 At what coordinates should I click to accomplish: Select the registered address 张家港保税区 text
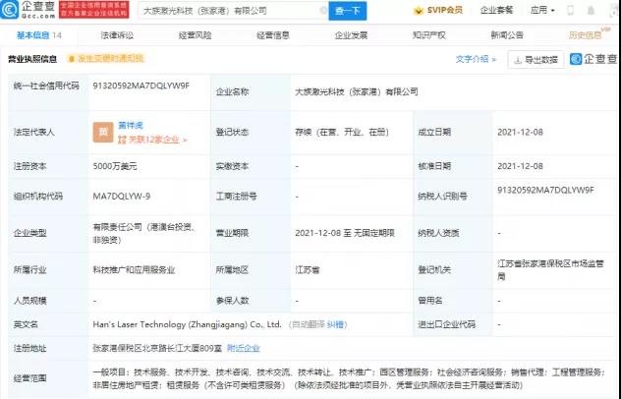pos(157,348)
